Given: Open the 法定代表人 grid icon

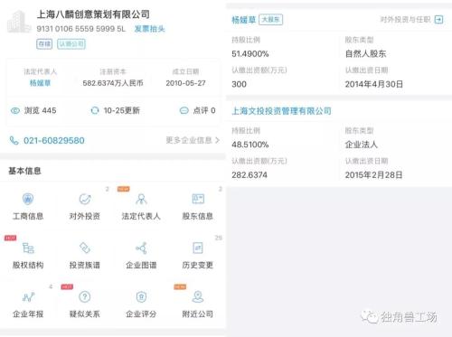Looking at the screenshot, I should coord(141,199).
